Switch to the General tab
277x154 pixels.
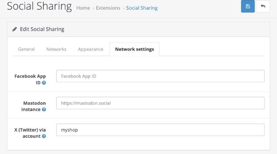point(26,49)
